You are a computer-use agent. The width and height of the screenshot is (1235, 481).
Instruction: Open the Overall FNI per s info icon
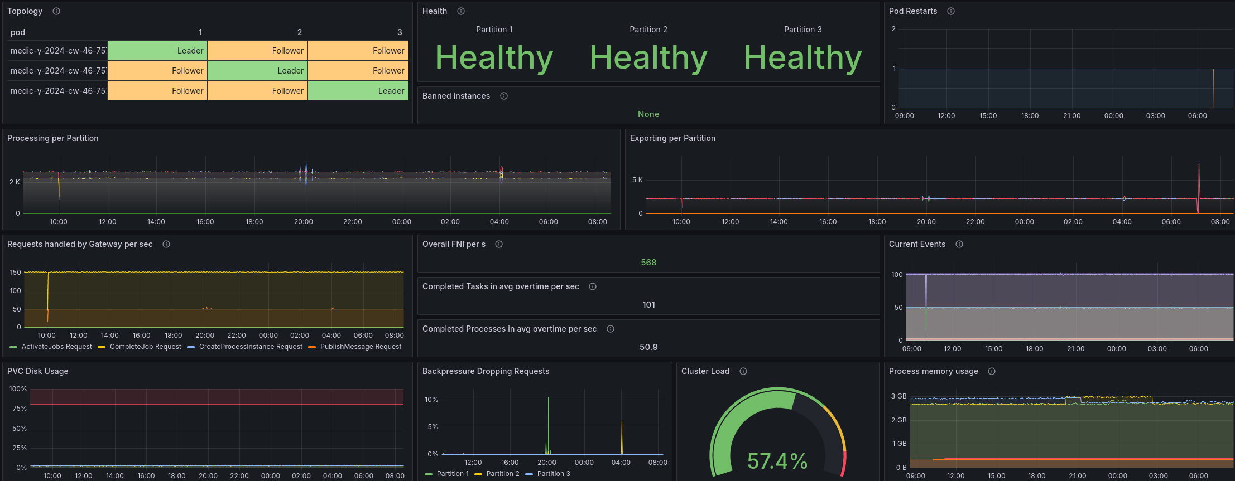[x=499, y=244]
